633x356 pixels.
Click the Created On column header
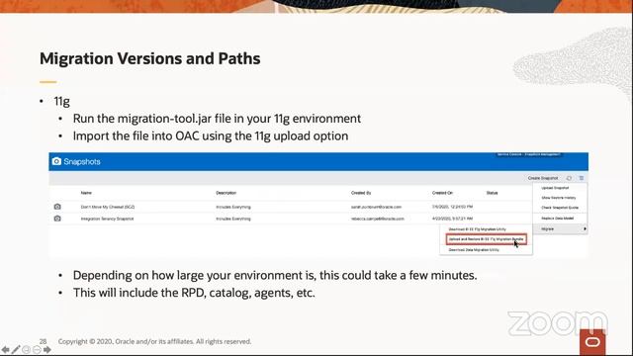pos(442,193)
